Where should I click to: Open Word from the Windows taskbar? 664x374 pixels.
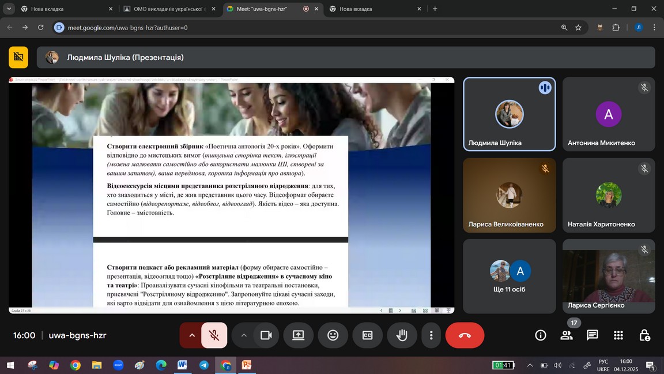point(182,365)
